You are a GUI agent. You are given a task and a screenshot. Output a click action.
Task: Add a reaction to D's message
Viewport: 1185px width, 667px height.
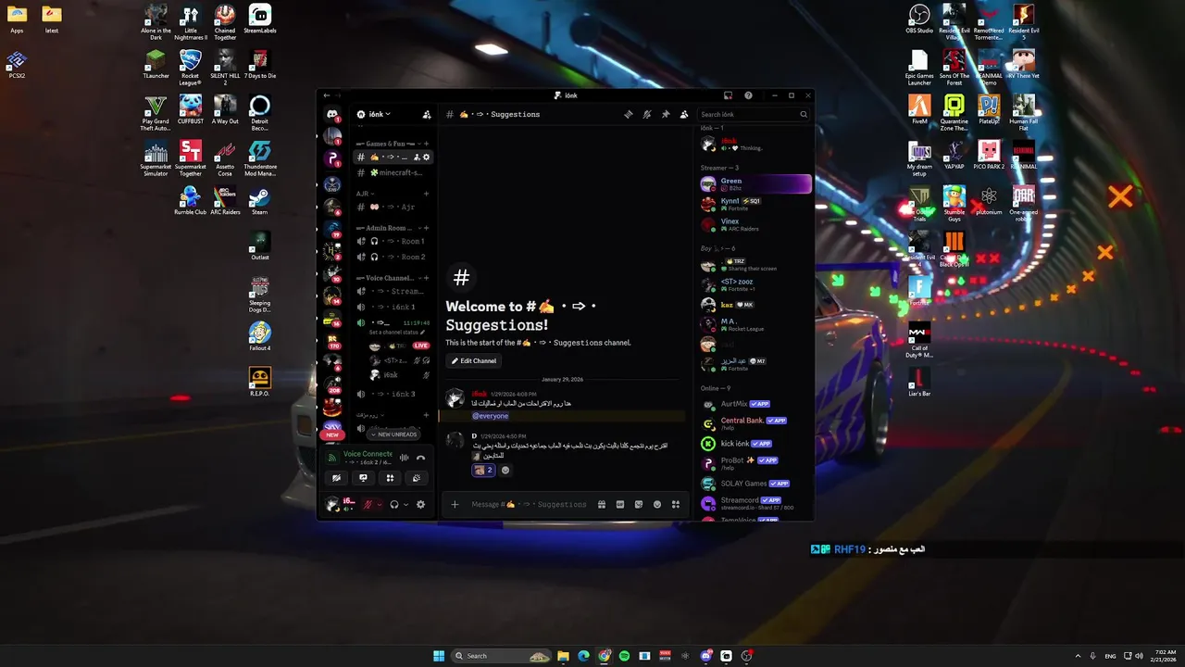(505, 470)
